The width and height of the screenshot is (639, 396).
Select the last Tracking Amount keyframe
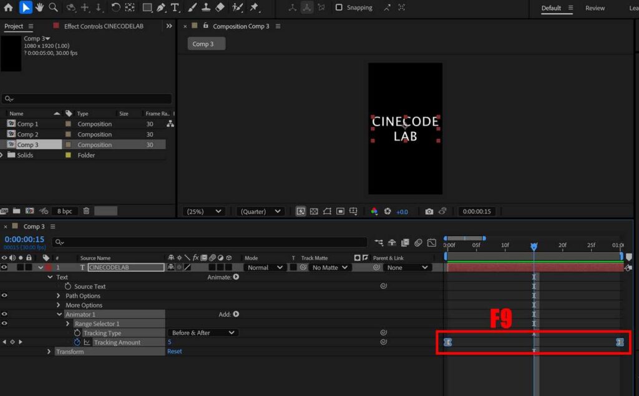[x=620, y=342]
